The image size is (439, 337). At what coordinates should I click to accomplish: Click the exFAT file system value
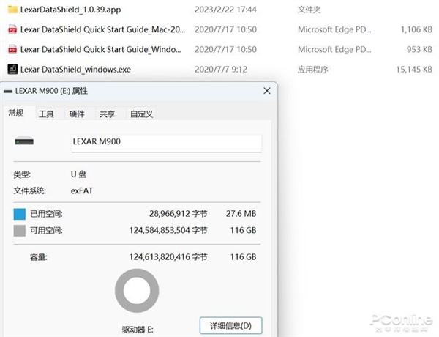[x=82, y=191]
